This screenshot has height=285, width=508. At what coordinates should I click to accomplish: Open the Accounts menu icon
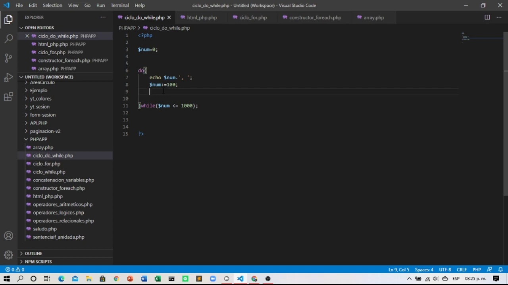(8, 236)
